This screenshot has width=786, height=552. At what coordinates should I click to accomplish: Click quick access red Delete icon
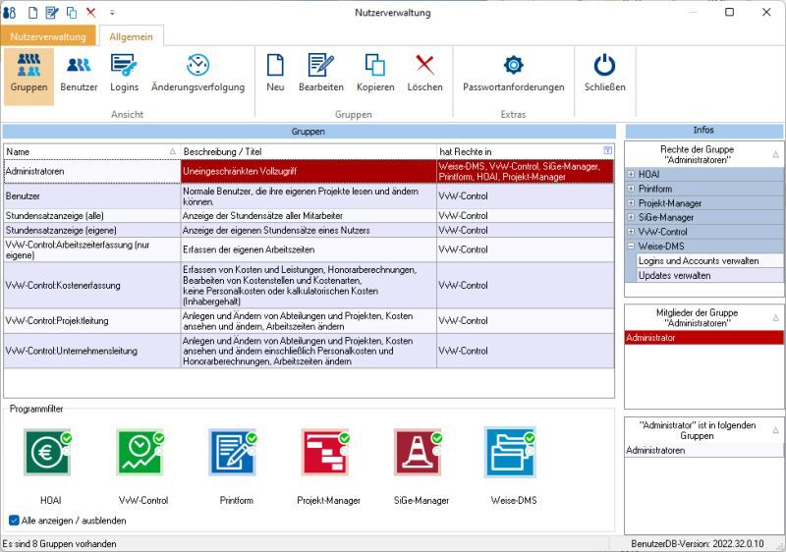tap(90, 12)
